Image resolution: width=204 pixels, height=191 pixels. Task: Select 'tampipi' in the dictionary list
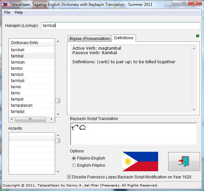[32, 111]
